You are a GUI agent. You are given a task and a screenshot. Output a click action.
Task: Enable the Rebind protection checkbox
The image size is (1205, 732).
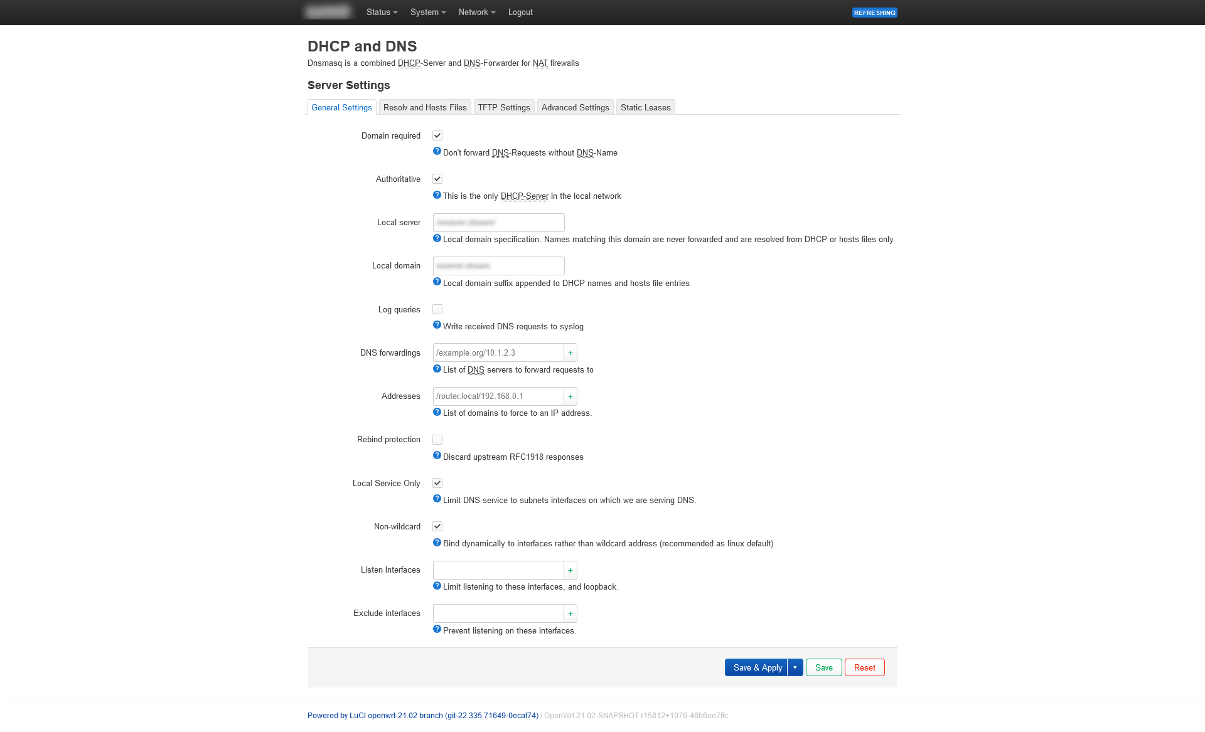[437, 440]
